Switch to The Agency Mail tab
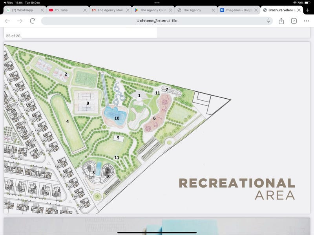 pos(110,10)
